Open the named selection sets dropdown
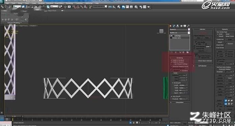This screenshot has height=126, width=235. pyautogui.click(x=100, y=6)
